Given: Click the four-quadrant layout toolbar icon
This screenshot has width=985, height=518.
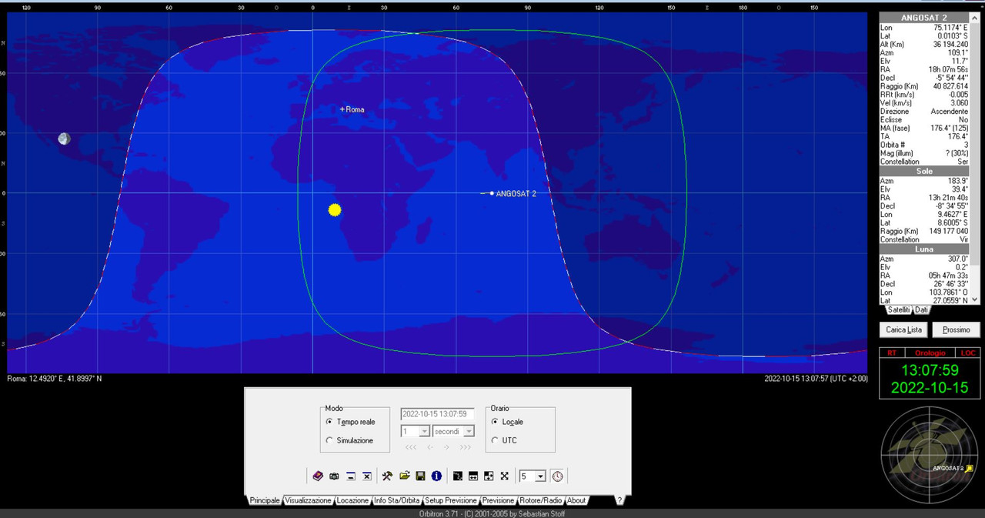Looking at the screenshot, I should coord(489,476).
